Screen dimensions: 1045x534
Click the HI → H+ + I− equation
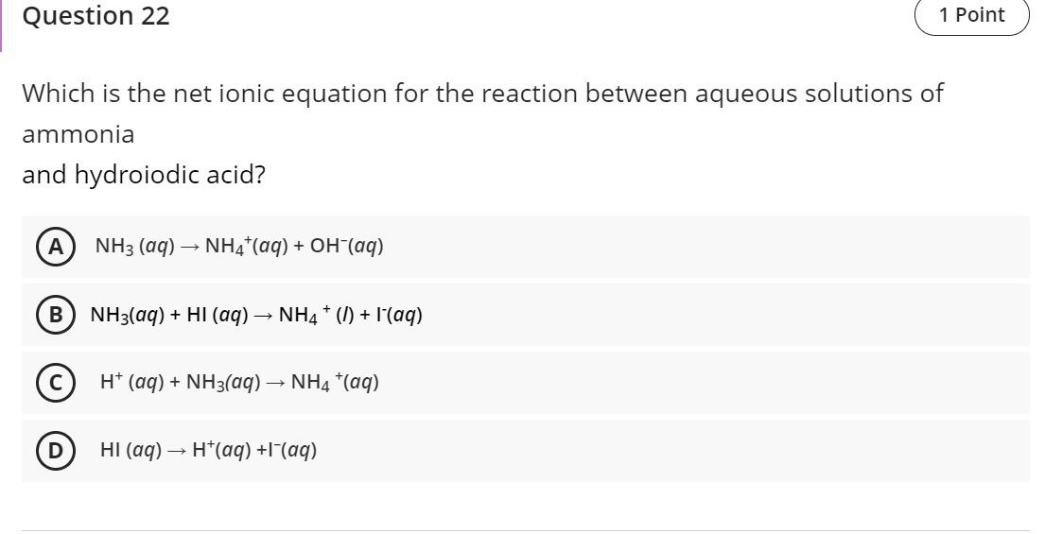pyautogui.click(x=209, y=451)
